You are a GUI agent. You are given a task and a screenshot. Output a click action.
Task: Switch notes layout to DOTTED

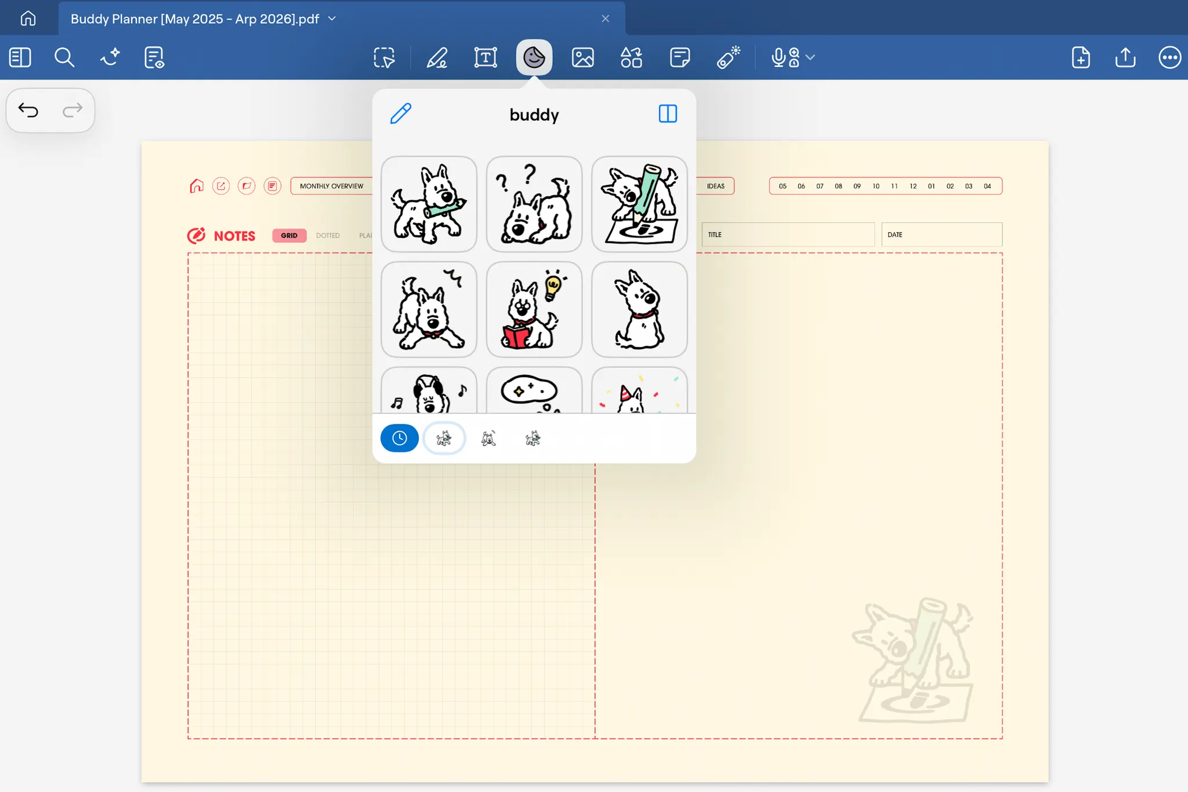(x=328, y=236)
